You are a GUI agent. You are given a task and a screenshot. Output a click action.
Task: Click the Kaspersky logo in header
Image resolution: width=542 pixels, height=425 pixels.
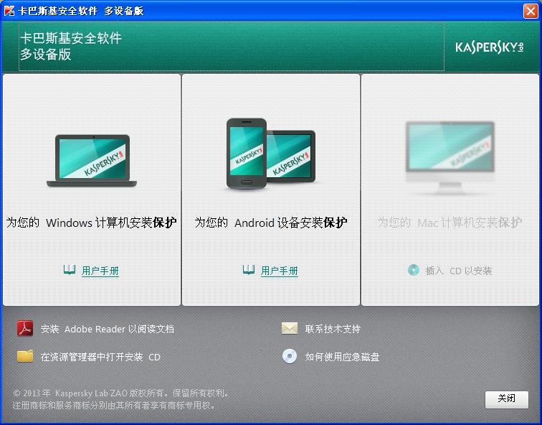(x=489, y=47)
